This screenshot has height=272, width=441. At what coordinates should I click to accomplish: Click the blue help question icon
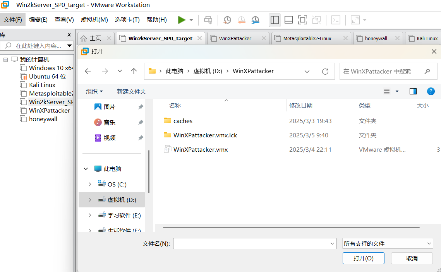coord(431,91)
